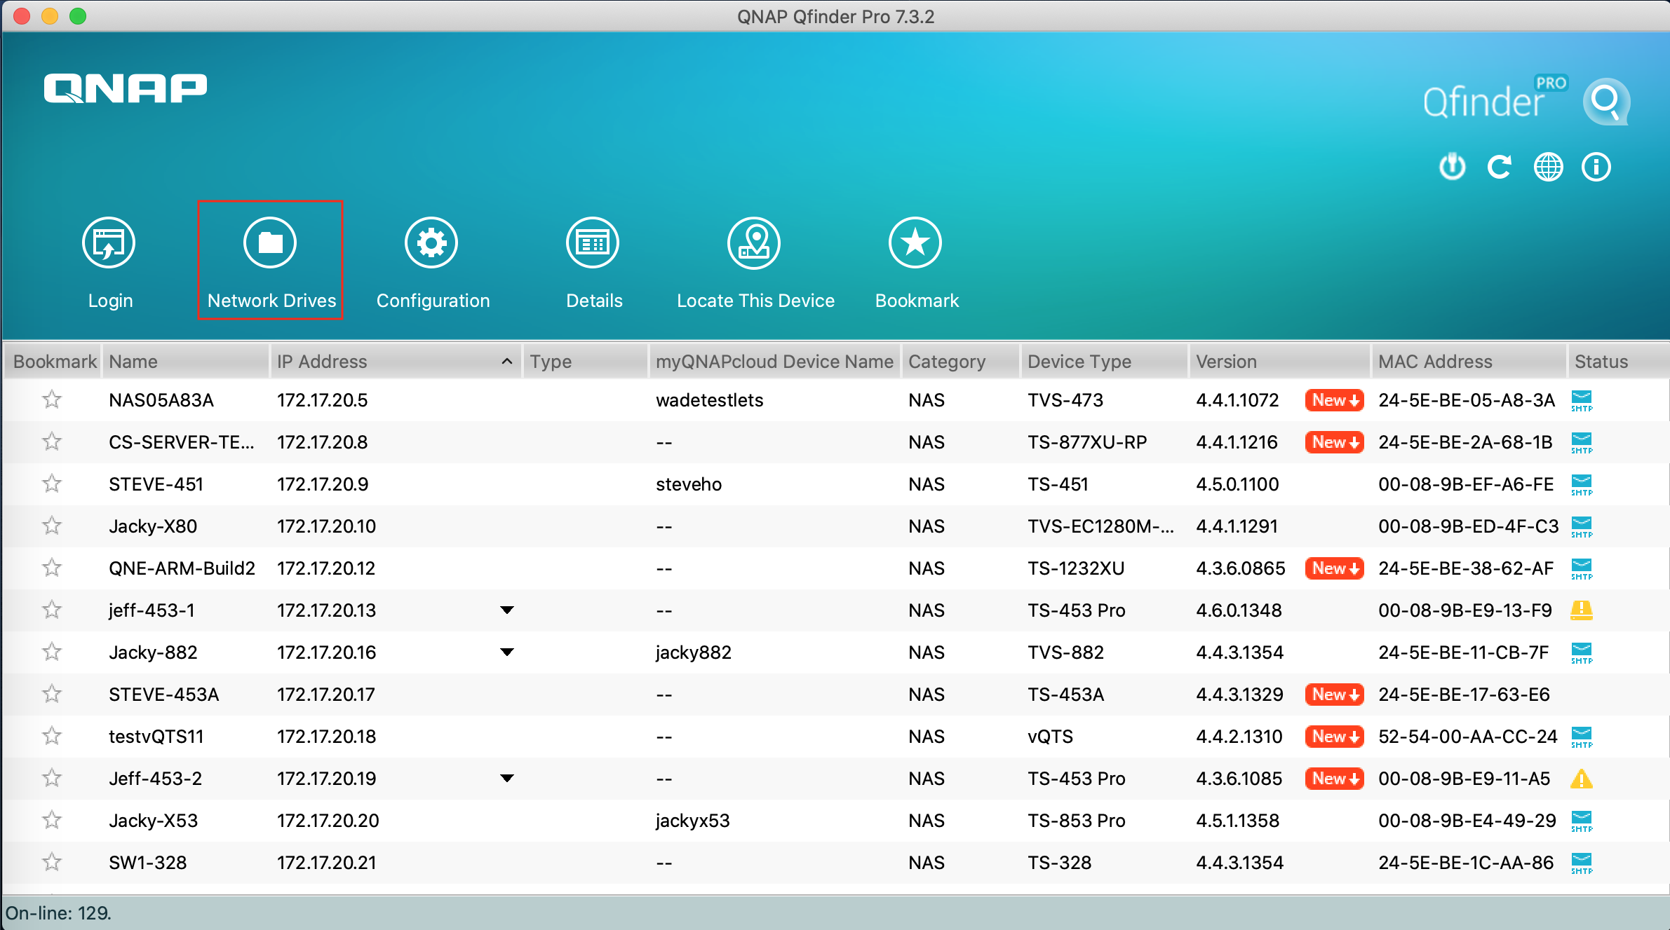
Task: Toggle bookmark star for QNE-ARM-Build2
Action: point(52,568)
